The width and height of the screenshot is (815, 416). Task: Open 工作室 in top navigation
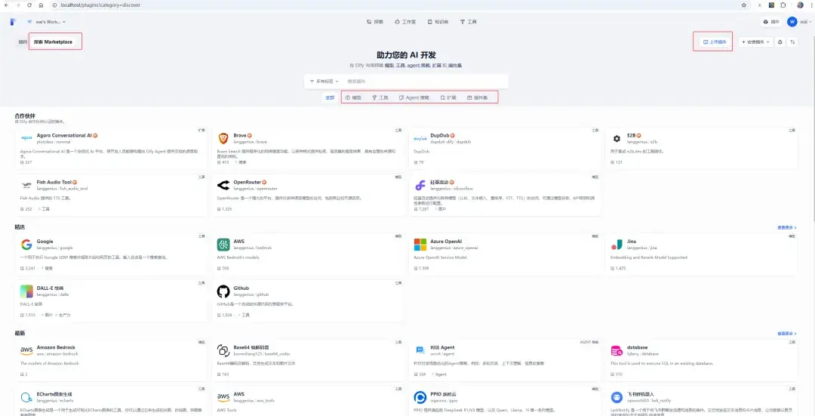[405, 22]
